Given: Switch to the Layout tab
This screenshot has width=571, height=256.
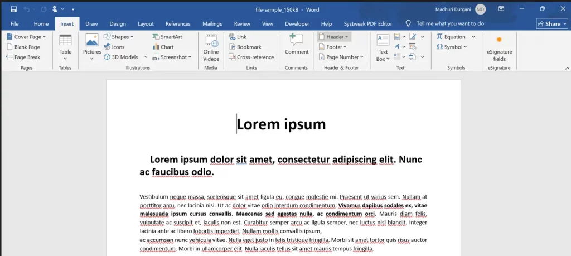Looking at the screenshot, I should 146,23.
